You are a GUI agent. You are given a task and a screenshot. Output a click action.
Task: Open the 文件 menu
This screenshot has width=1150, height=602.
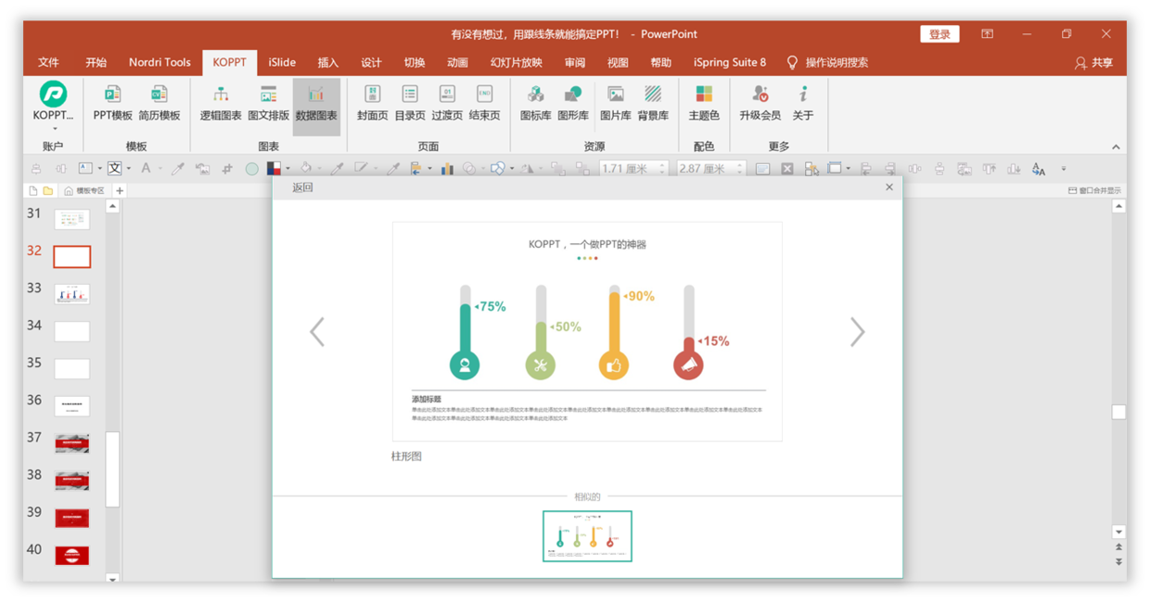coord(48,62)
